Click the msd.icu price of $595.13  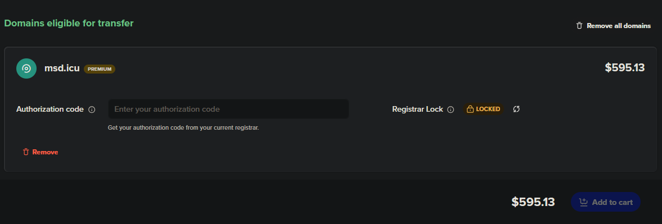625,68
